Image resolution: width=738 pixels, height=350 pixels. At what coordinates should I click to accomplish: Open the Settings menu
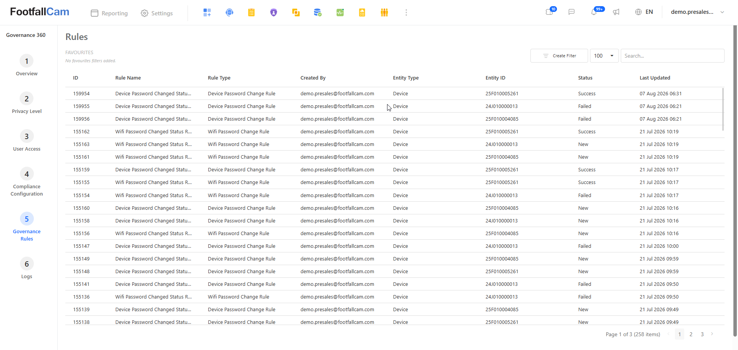(157, 13)
